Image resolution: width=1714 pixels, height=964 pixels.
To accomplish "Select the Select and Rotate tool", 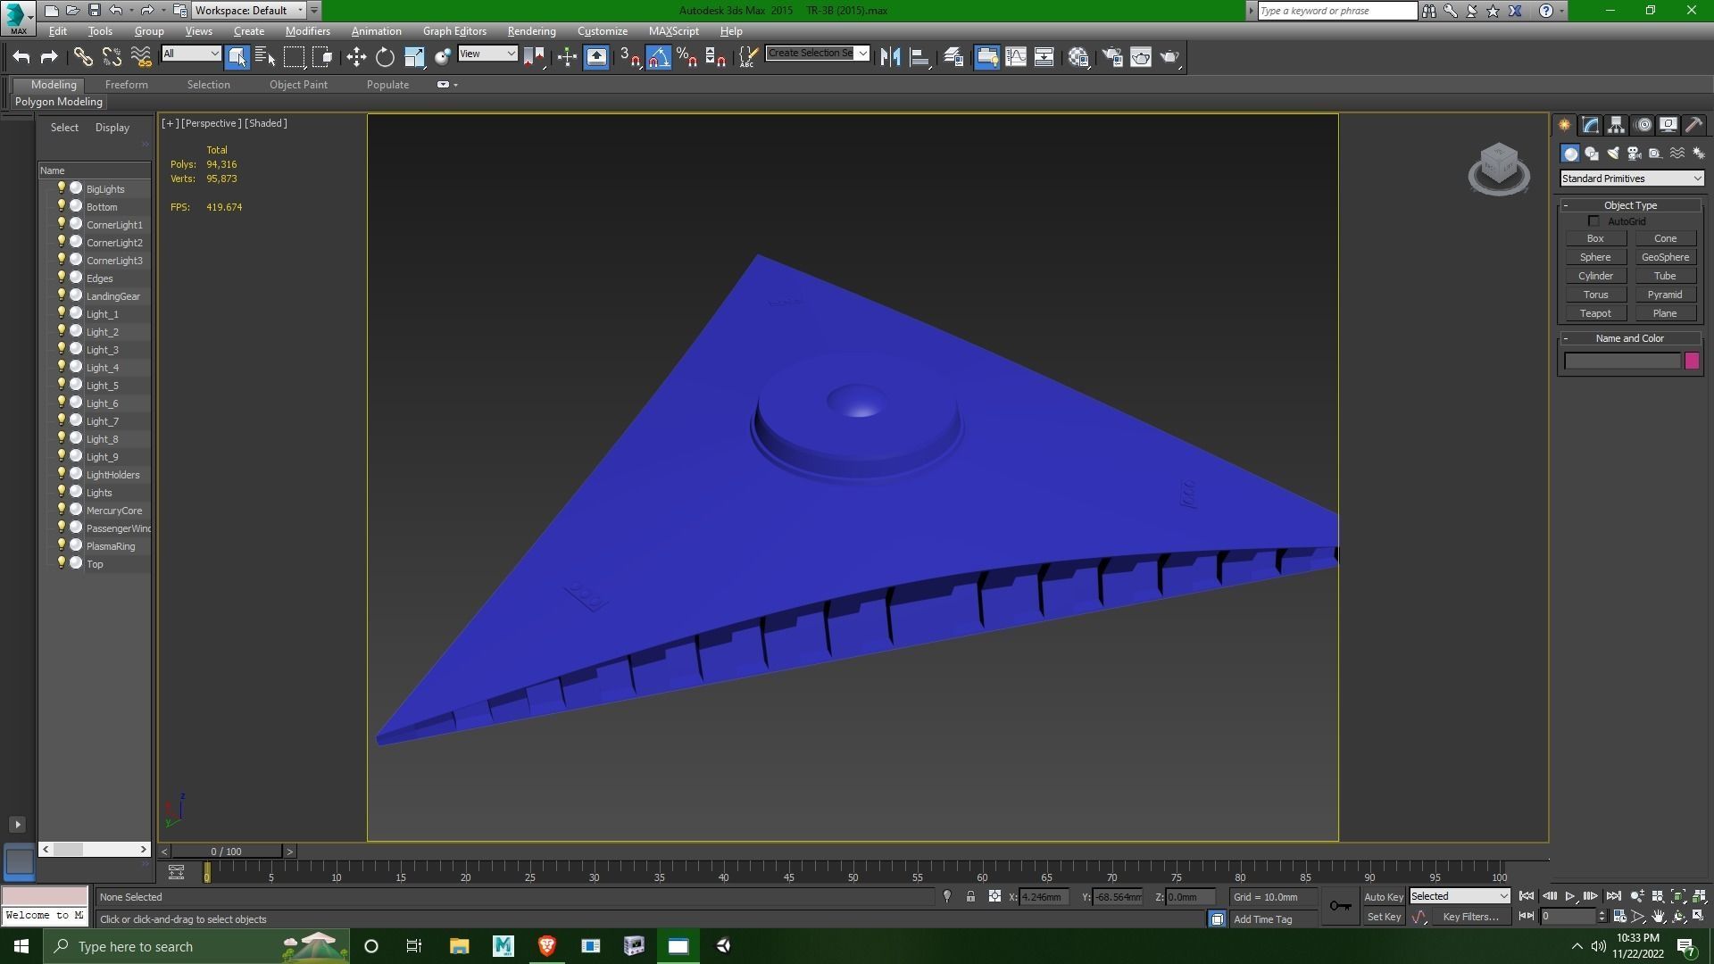I will 385,57.
